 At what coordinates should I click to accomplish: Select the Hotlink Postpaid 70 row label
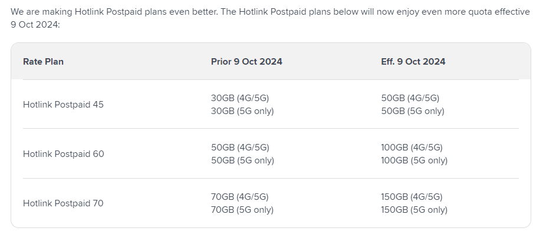click(63, 203)
